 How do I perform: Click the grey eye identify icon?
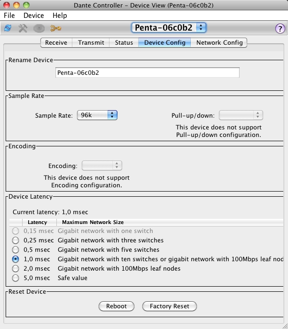[x=39, y=28]
